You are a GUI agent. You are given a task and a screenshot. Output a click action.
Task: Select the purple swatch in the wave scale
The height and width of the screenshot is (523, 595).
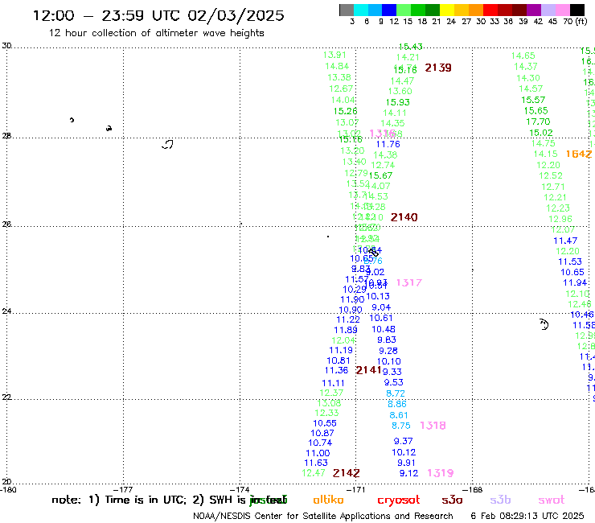coord(534,10)
